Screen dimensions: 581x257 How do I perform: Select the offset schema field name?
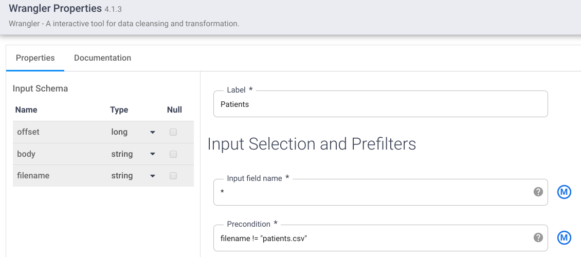pyautogui.click(x=28, y=132)
